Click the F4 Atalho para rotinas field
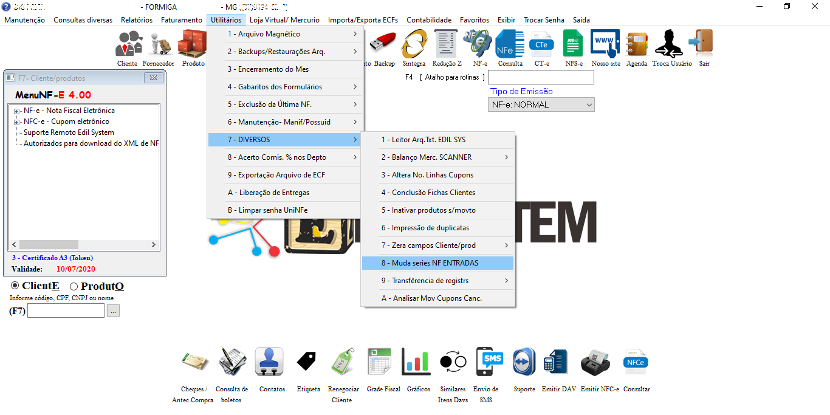830x415 pixels. click(x=540, y=77)
